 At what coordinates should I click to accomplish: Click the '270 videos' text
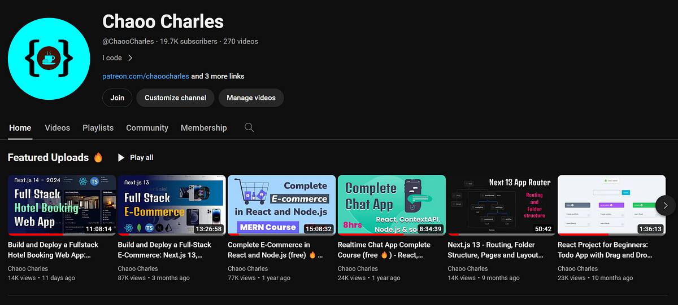[241, 41]
